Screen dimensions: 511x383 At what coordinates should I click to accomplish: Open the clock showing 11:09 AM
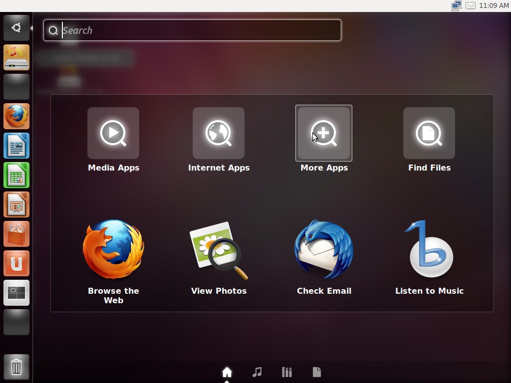click(x=494, y=6)
